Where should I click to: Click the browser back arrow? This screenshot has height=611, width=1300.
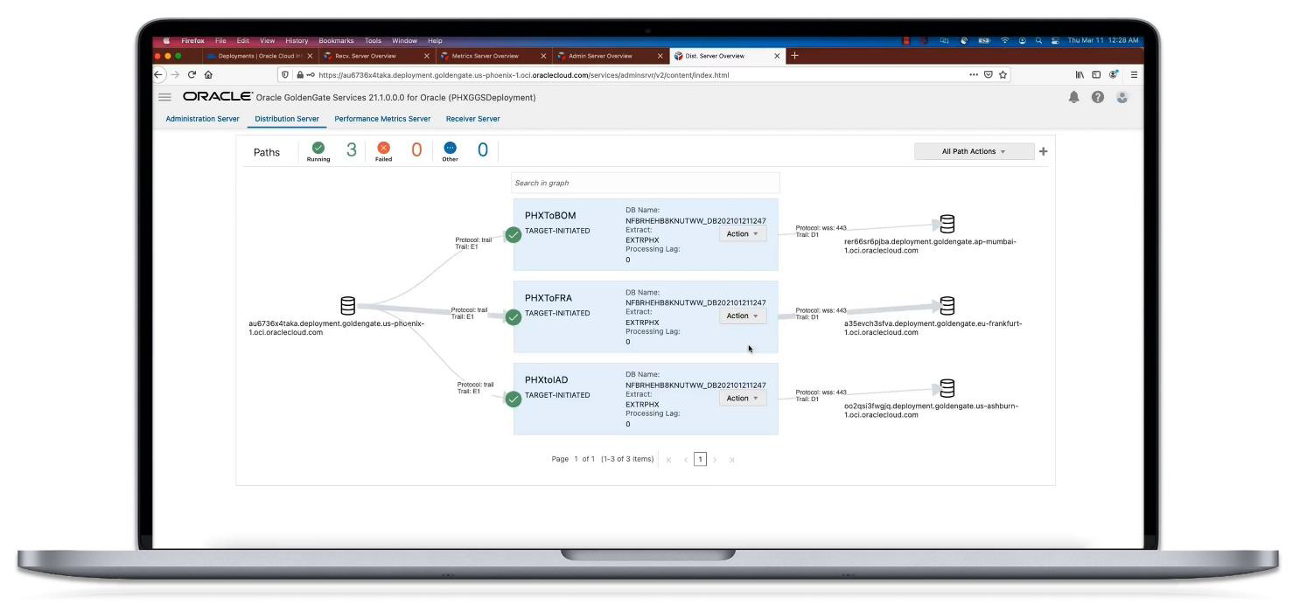click(158, 75)
